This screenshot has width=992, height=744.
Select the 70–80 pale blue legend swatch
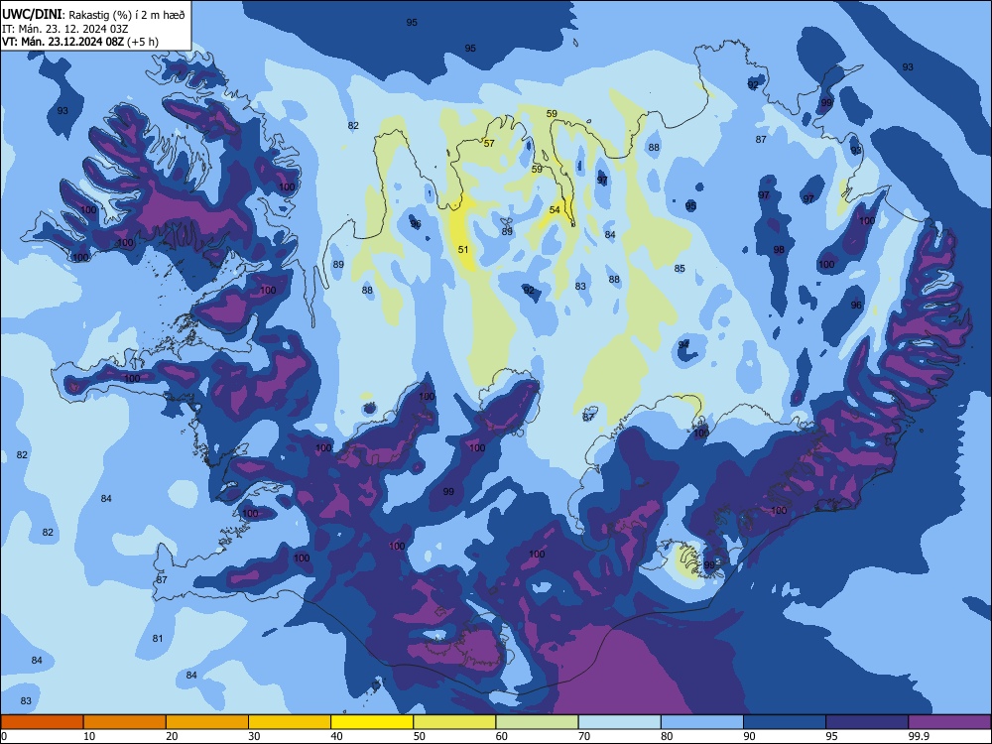coord(619,722)
